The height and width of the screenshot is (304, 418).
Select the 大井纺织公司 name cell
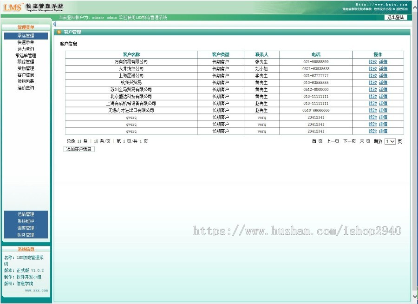pyautogui.click(x=131, y=69)
